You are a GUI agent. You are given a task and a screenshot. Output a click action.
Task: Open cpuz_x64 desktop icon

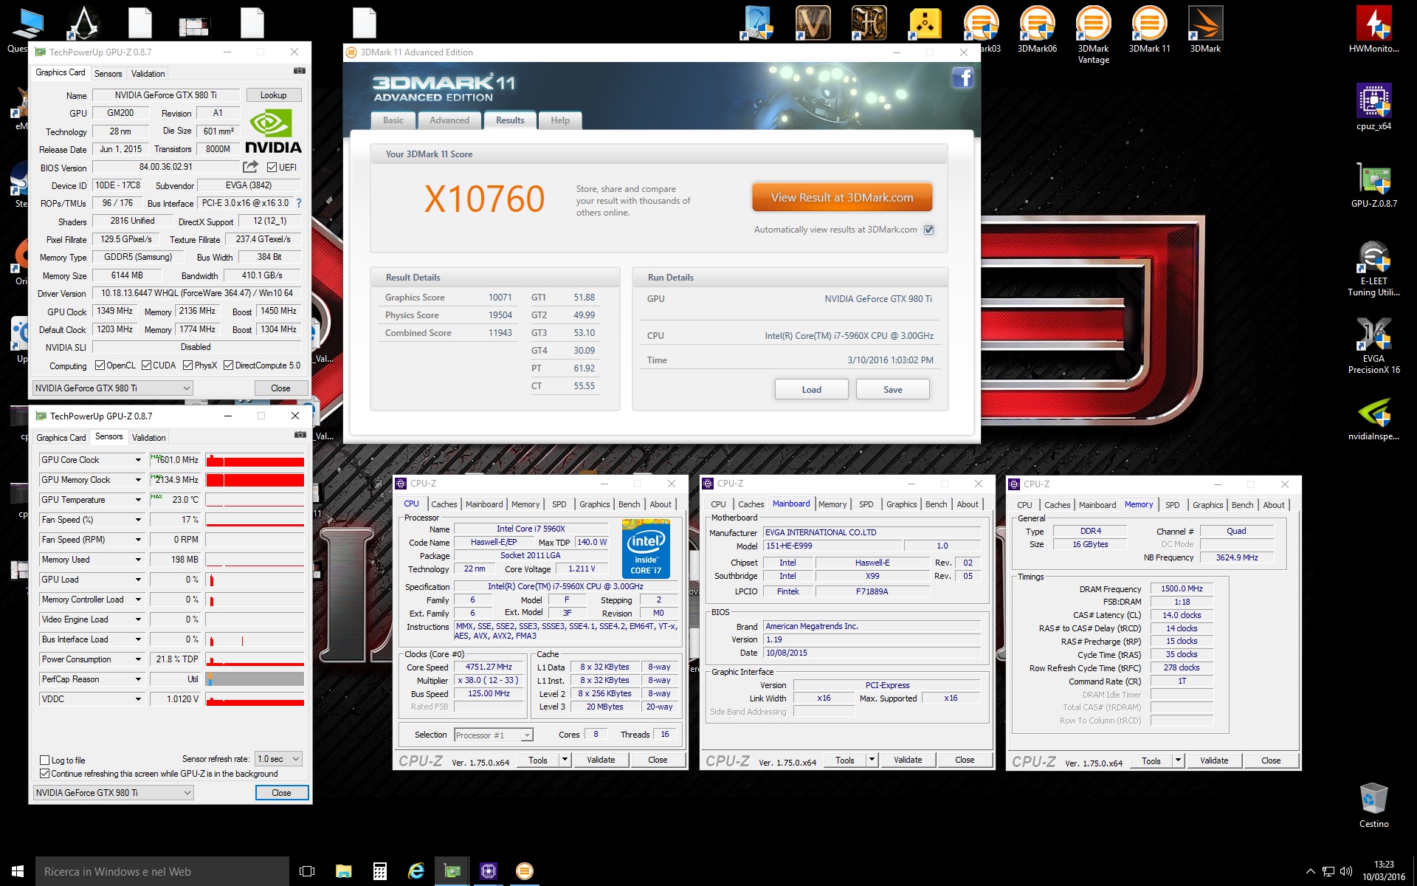[1373, 107]
